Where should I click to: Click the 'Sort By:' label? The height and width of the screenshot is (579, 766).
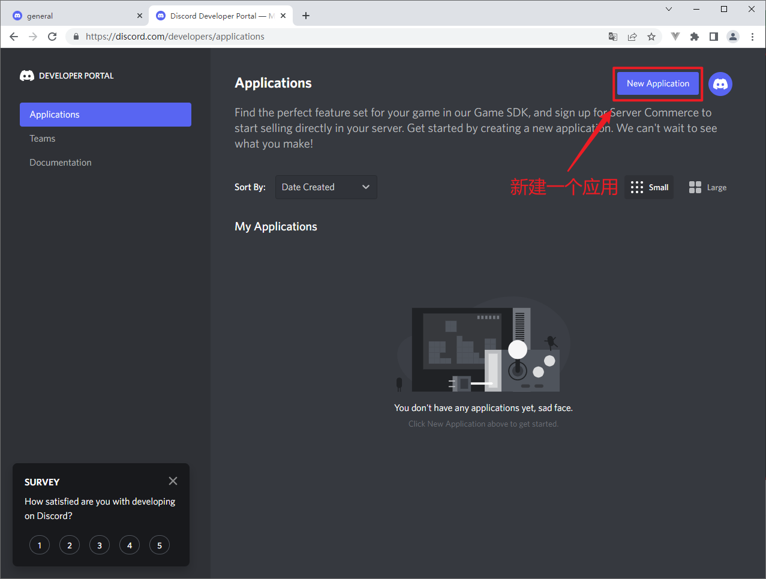click(x=250, y=187)
